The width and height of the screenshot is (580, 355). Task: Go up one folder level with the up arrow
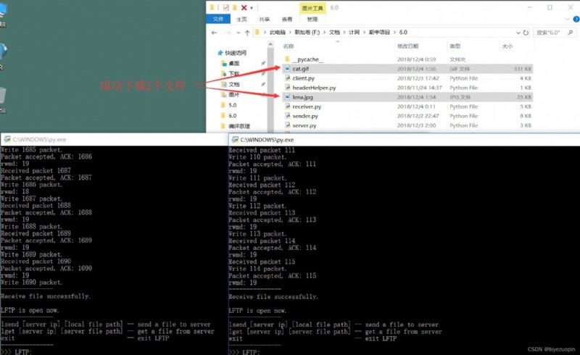pos(247,33)
